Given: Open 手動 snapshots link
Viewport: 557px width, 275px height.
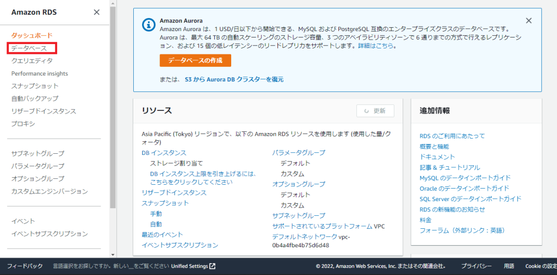Looking at the screenshot, I should point(156,214).
